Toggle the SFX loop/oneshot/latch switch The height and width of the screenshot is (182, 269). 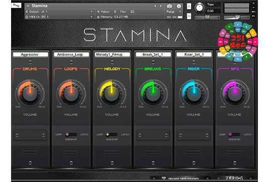(x=234, y=134)
